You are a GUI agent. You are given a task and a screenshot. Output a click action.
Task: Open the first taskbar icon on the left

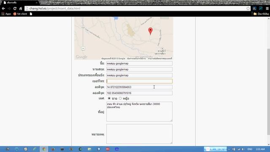point(8,149)
